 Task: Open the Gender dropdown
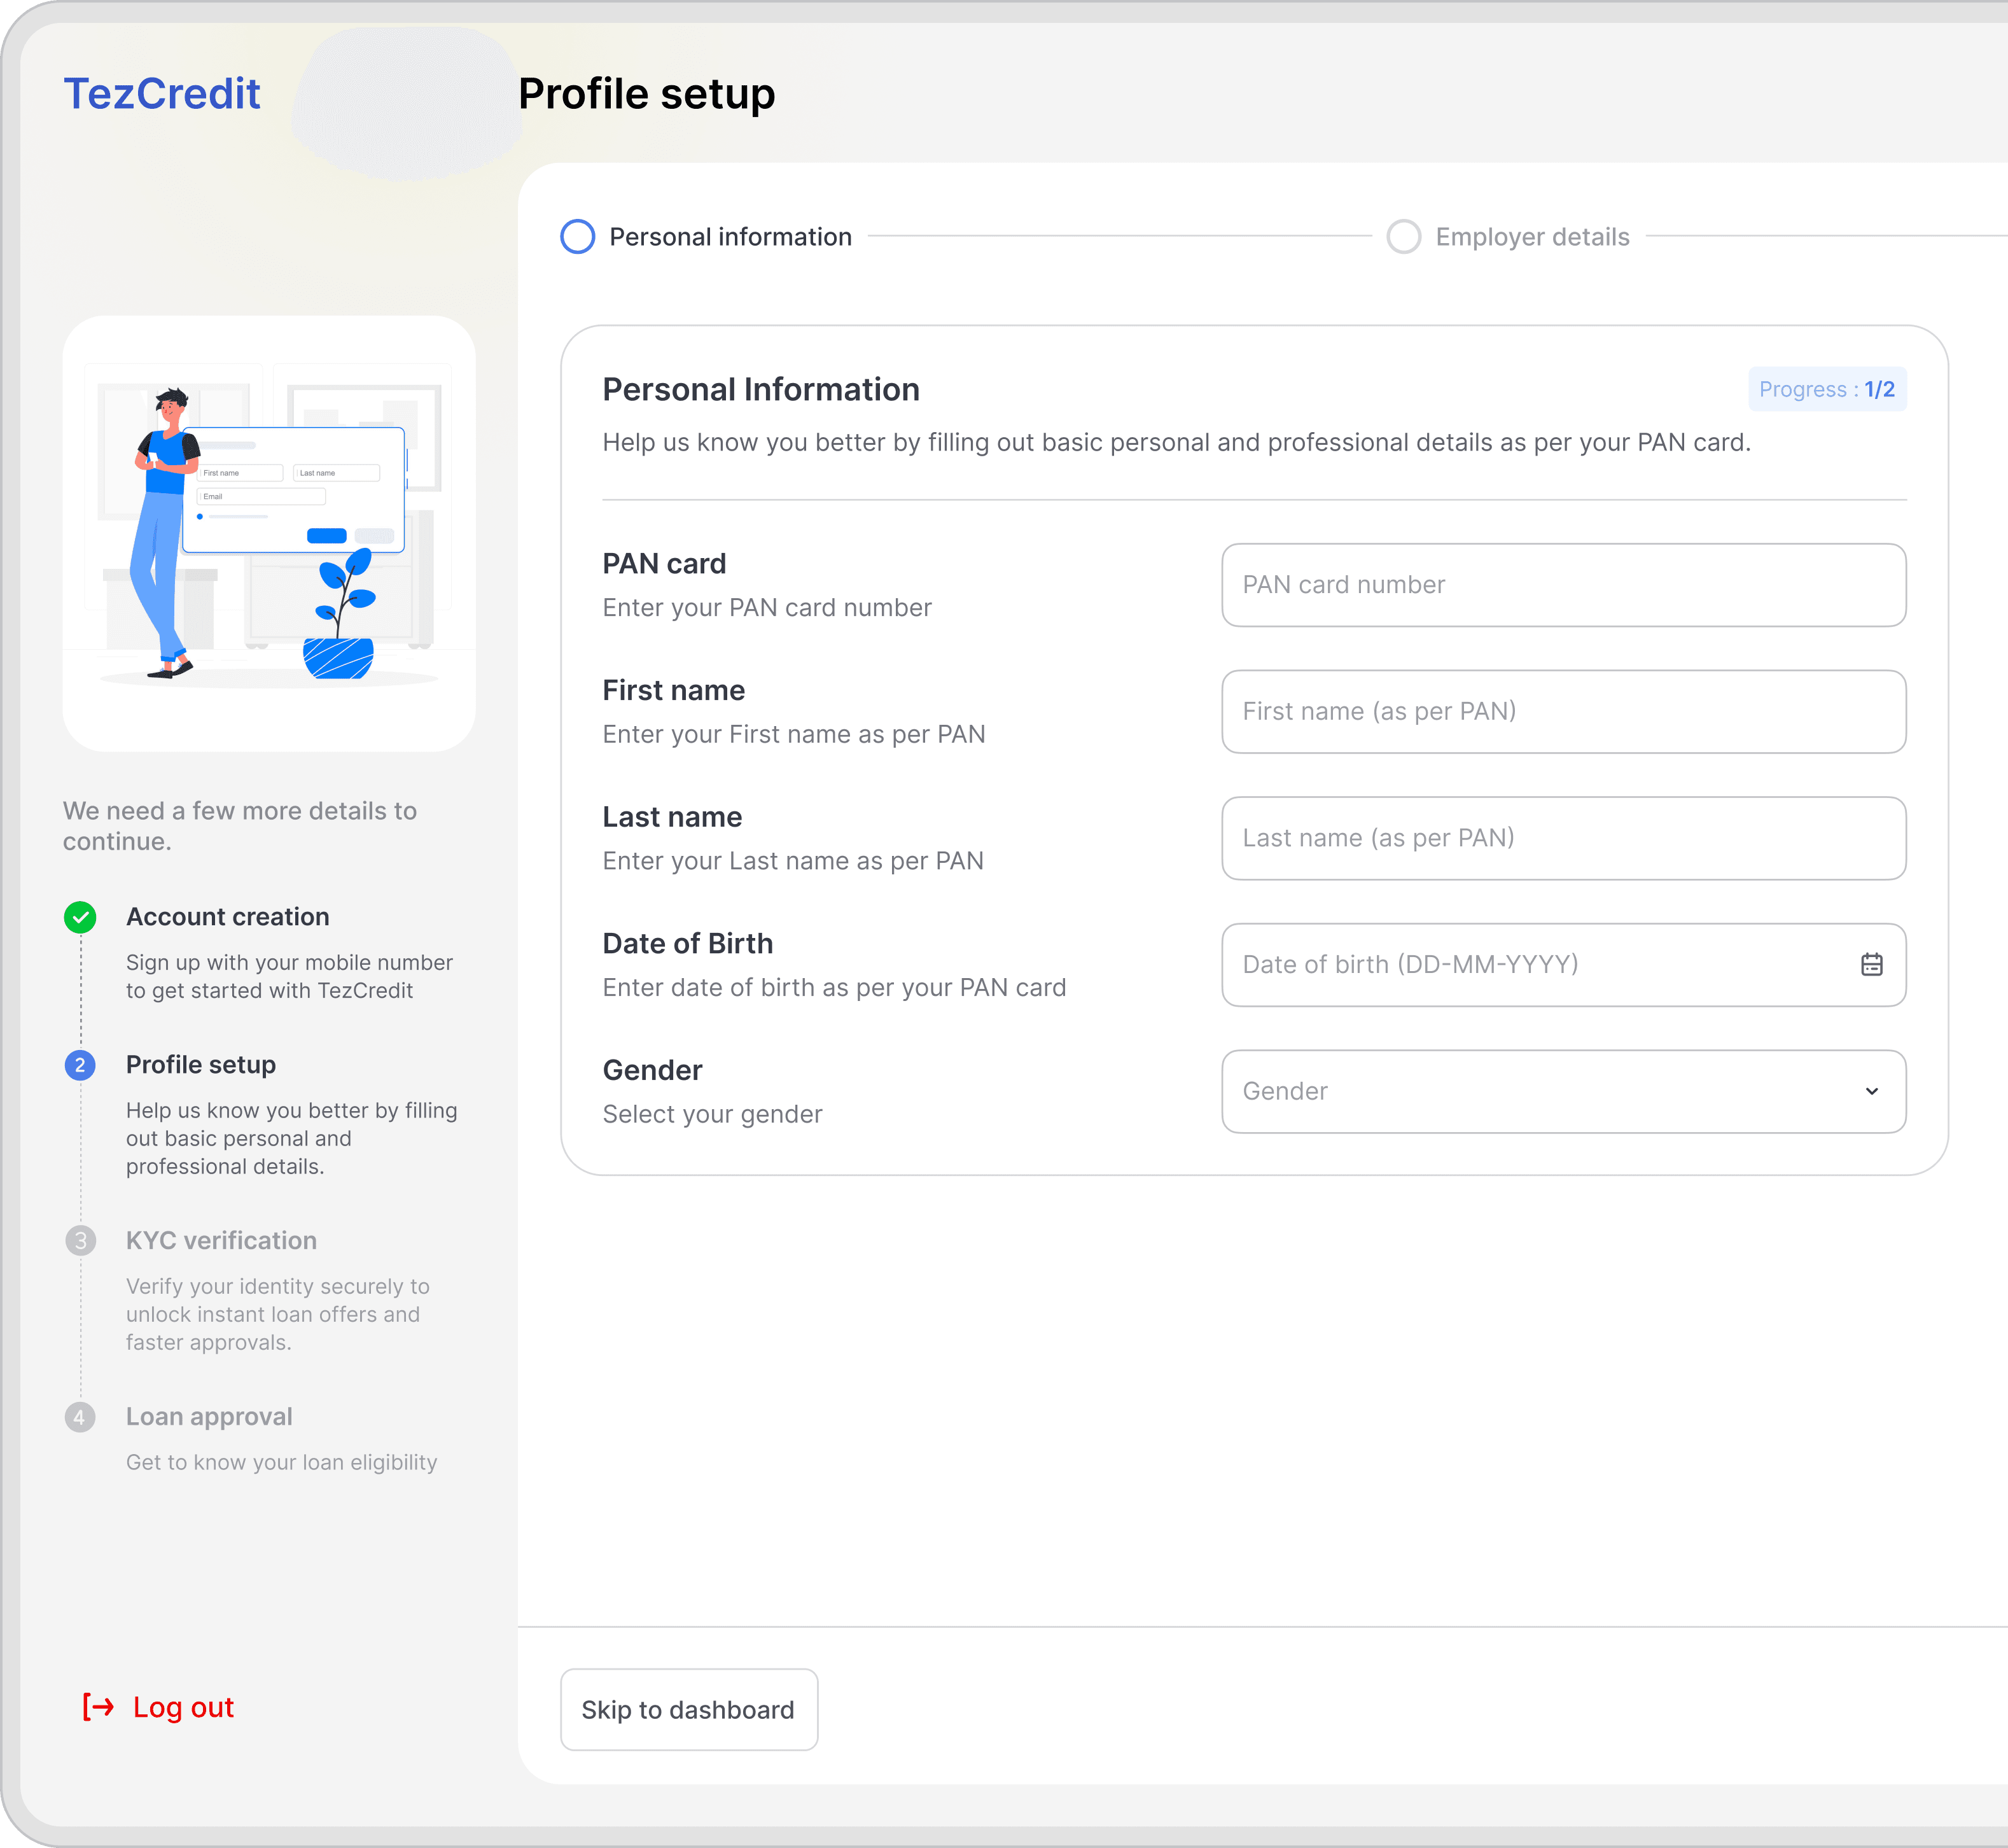pos(1563,1091)
